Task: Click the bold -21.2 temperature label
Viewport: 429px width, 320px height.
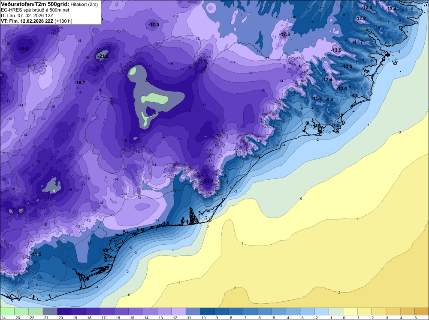Action: (103, 56)
